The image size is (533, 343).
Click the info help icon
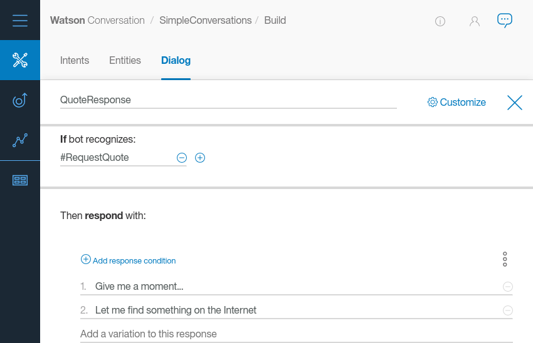[x=440, y=21]
